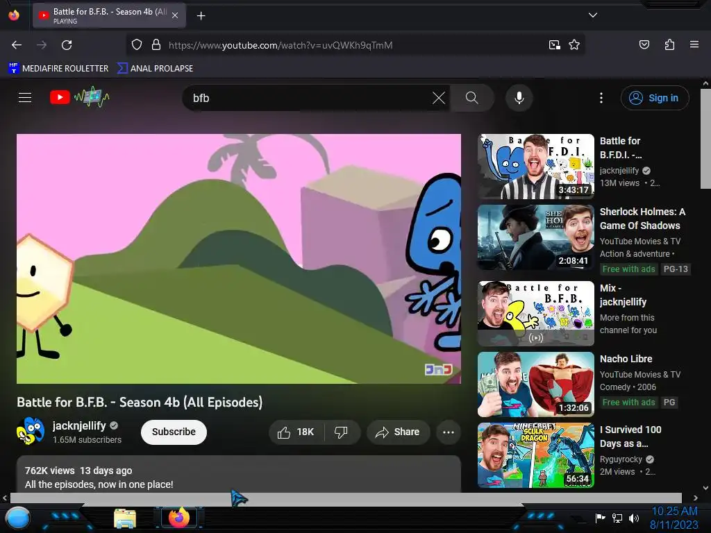
Task: Click the Firefox taskbar icon
Action: (x=179, y=518)
